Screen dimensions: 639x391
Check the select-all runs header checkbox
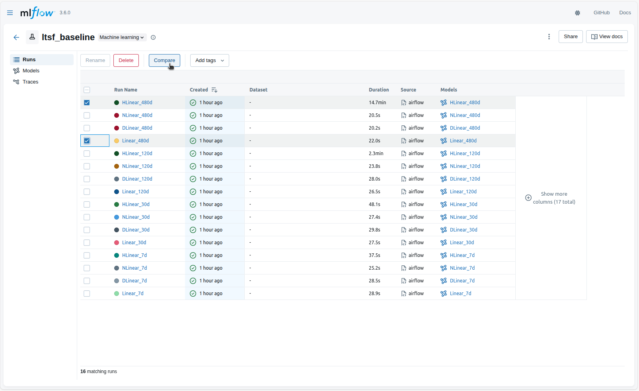(x=87, y=89)
